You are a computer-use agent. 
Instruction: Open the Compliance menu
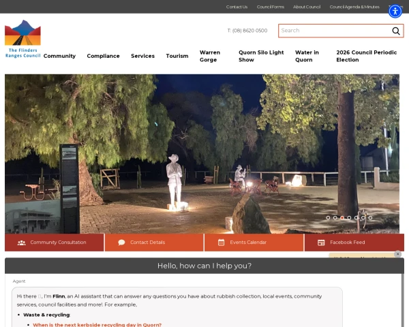104,56
